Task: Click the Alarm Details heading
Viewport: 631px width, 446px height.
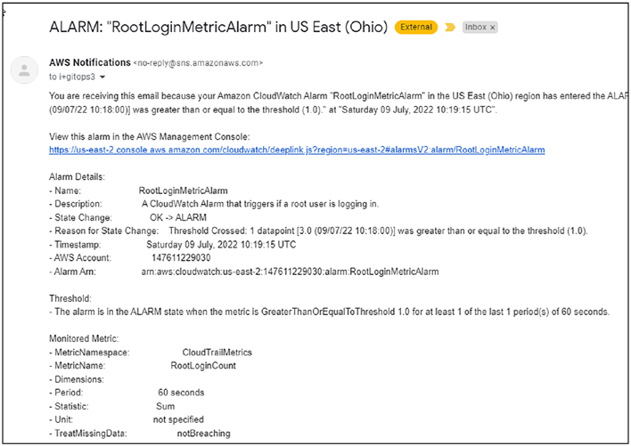Action: pyautogui.click(x=77, y=177)
